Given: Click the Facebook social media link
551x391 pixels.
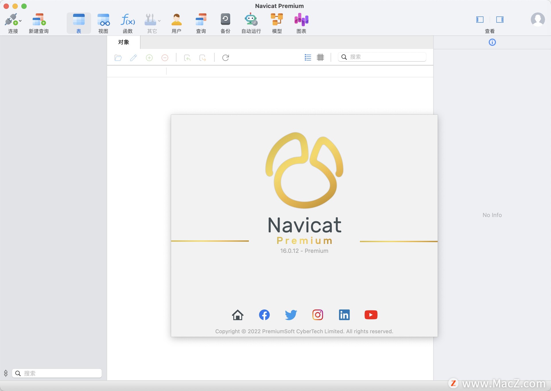Looking at the screenshot, I should click(x=264, y=314).
